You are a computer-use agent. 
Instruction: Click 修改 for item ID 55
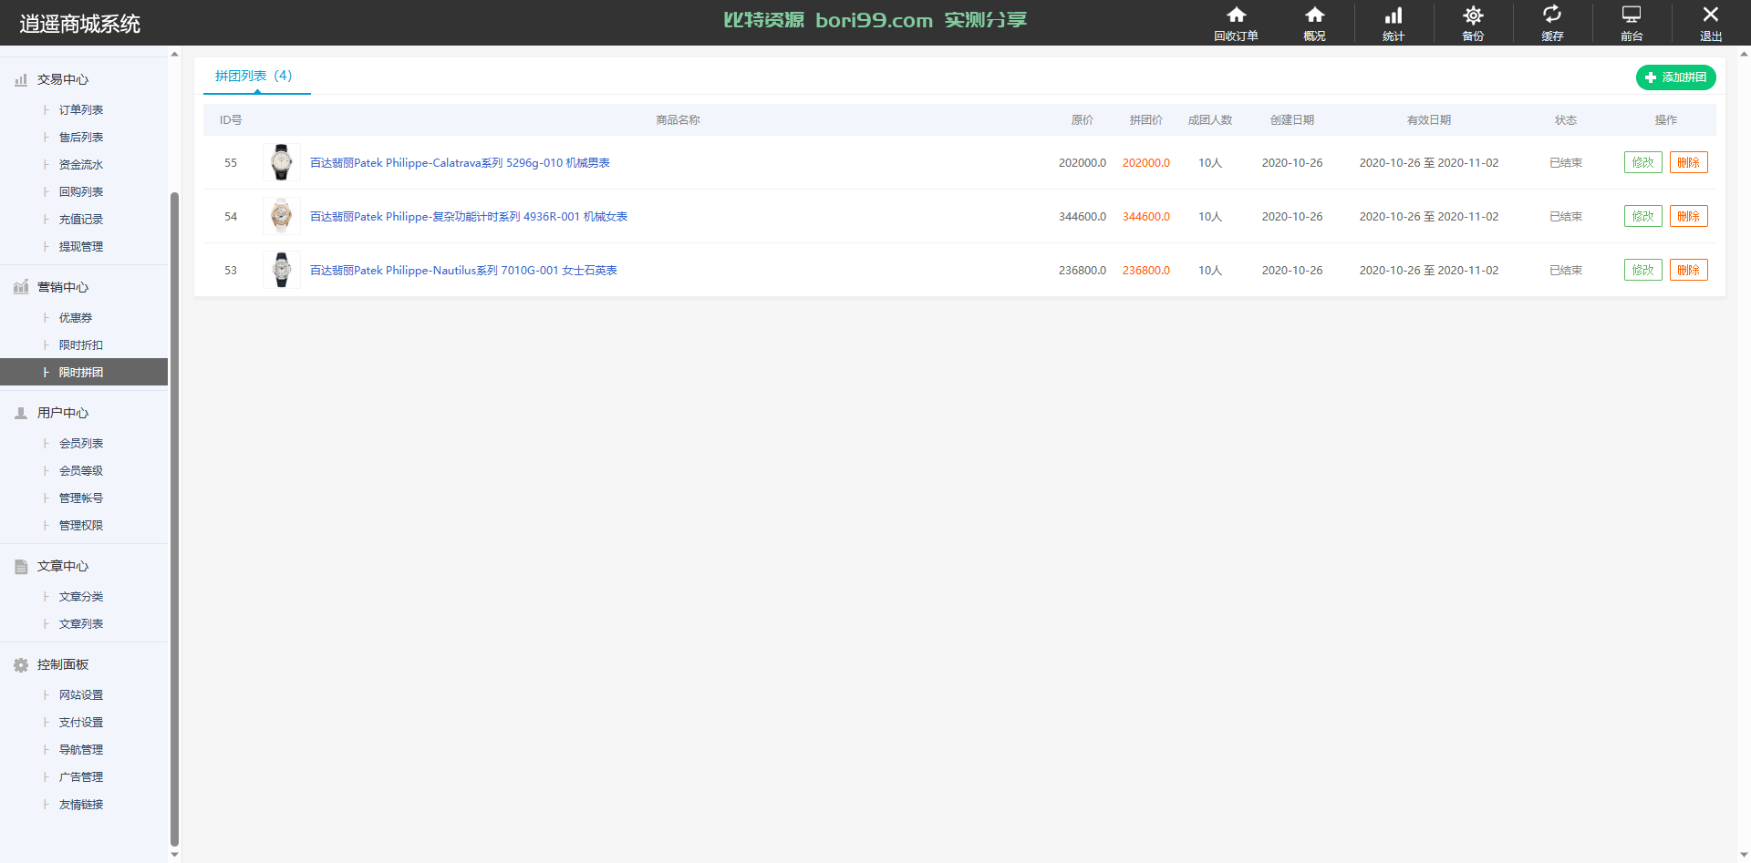(x=1642, y=162)
